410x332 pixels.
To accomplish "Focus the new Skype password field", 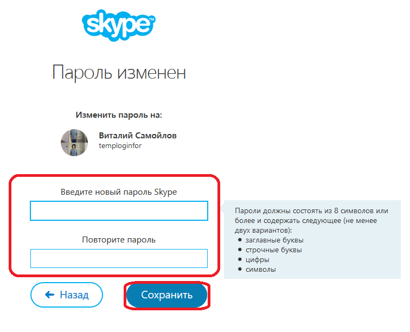I will pyautogui.click(x=119, y=210).
